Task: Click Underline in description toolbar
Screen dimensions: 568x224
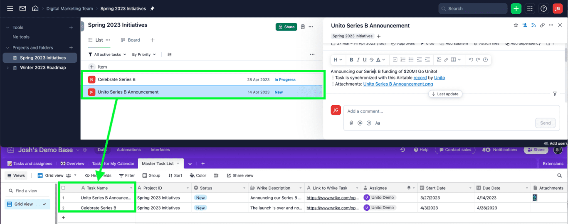Action: tap(365, 60)
